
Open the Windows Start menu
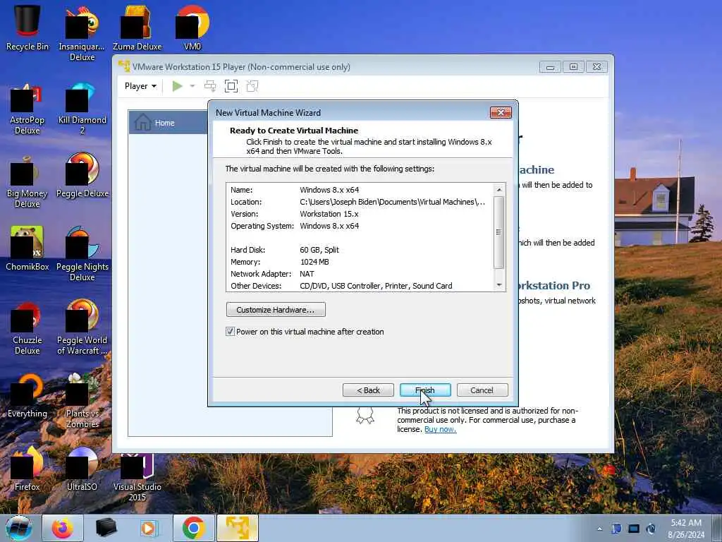pyautogui.click(x=19, y=528)
